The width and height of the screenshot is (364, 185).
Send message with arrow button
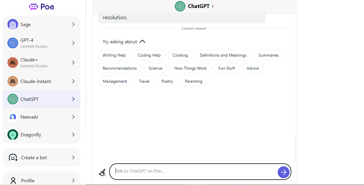(284, 172)
